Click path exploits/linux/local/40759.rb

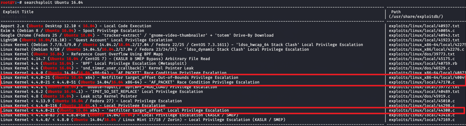(423, 64)
